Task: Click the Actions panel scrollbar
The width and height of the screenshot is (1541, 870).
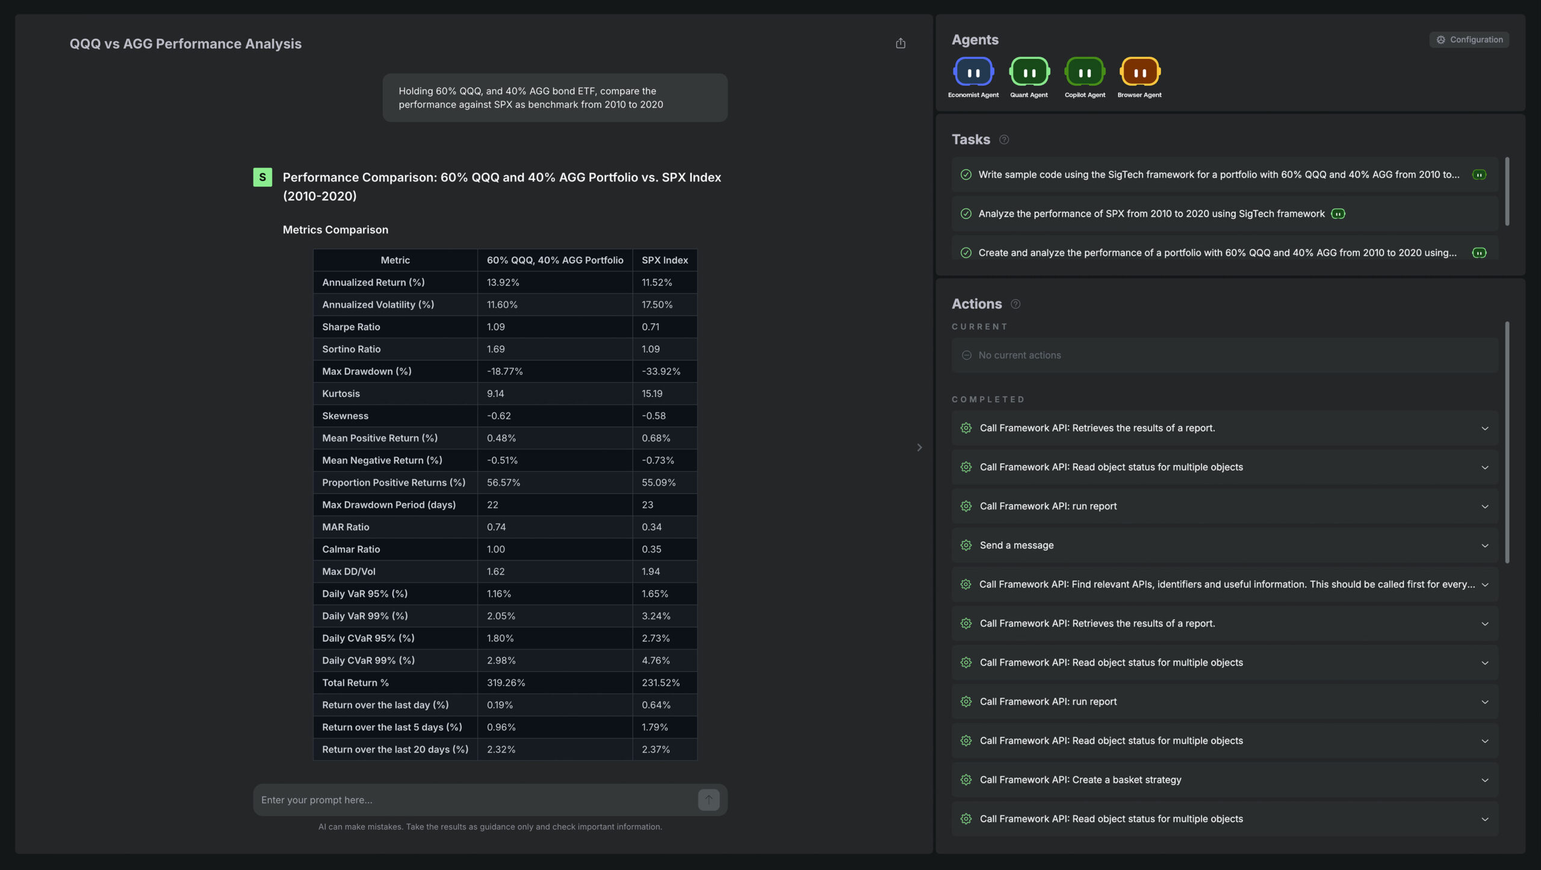Action: point(1507,442)
